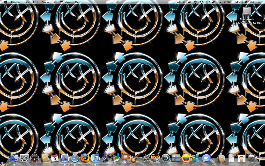Open the DOC document in dock
This screenshot has height=166, width=265.
pyautogui.click(x=231, y=158)
